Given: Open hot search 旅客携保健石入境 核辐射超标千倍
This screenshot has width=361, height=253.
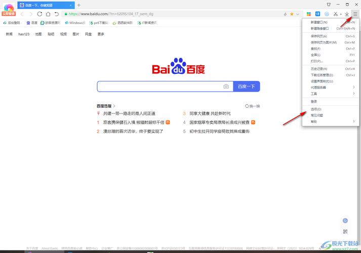Looking at the screenshot, I should coord(134,122).
